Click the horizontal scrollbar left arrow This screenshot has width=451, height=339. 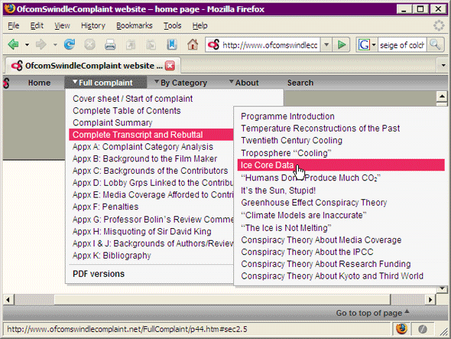point(8,299)
